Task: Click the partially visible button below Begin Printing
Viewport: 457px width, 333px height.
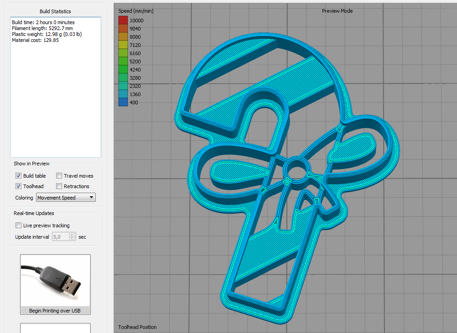Action: pyautogui.click(x=55, y=328)
